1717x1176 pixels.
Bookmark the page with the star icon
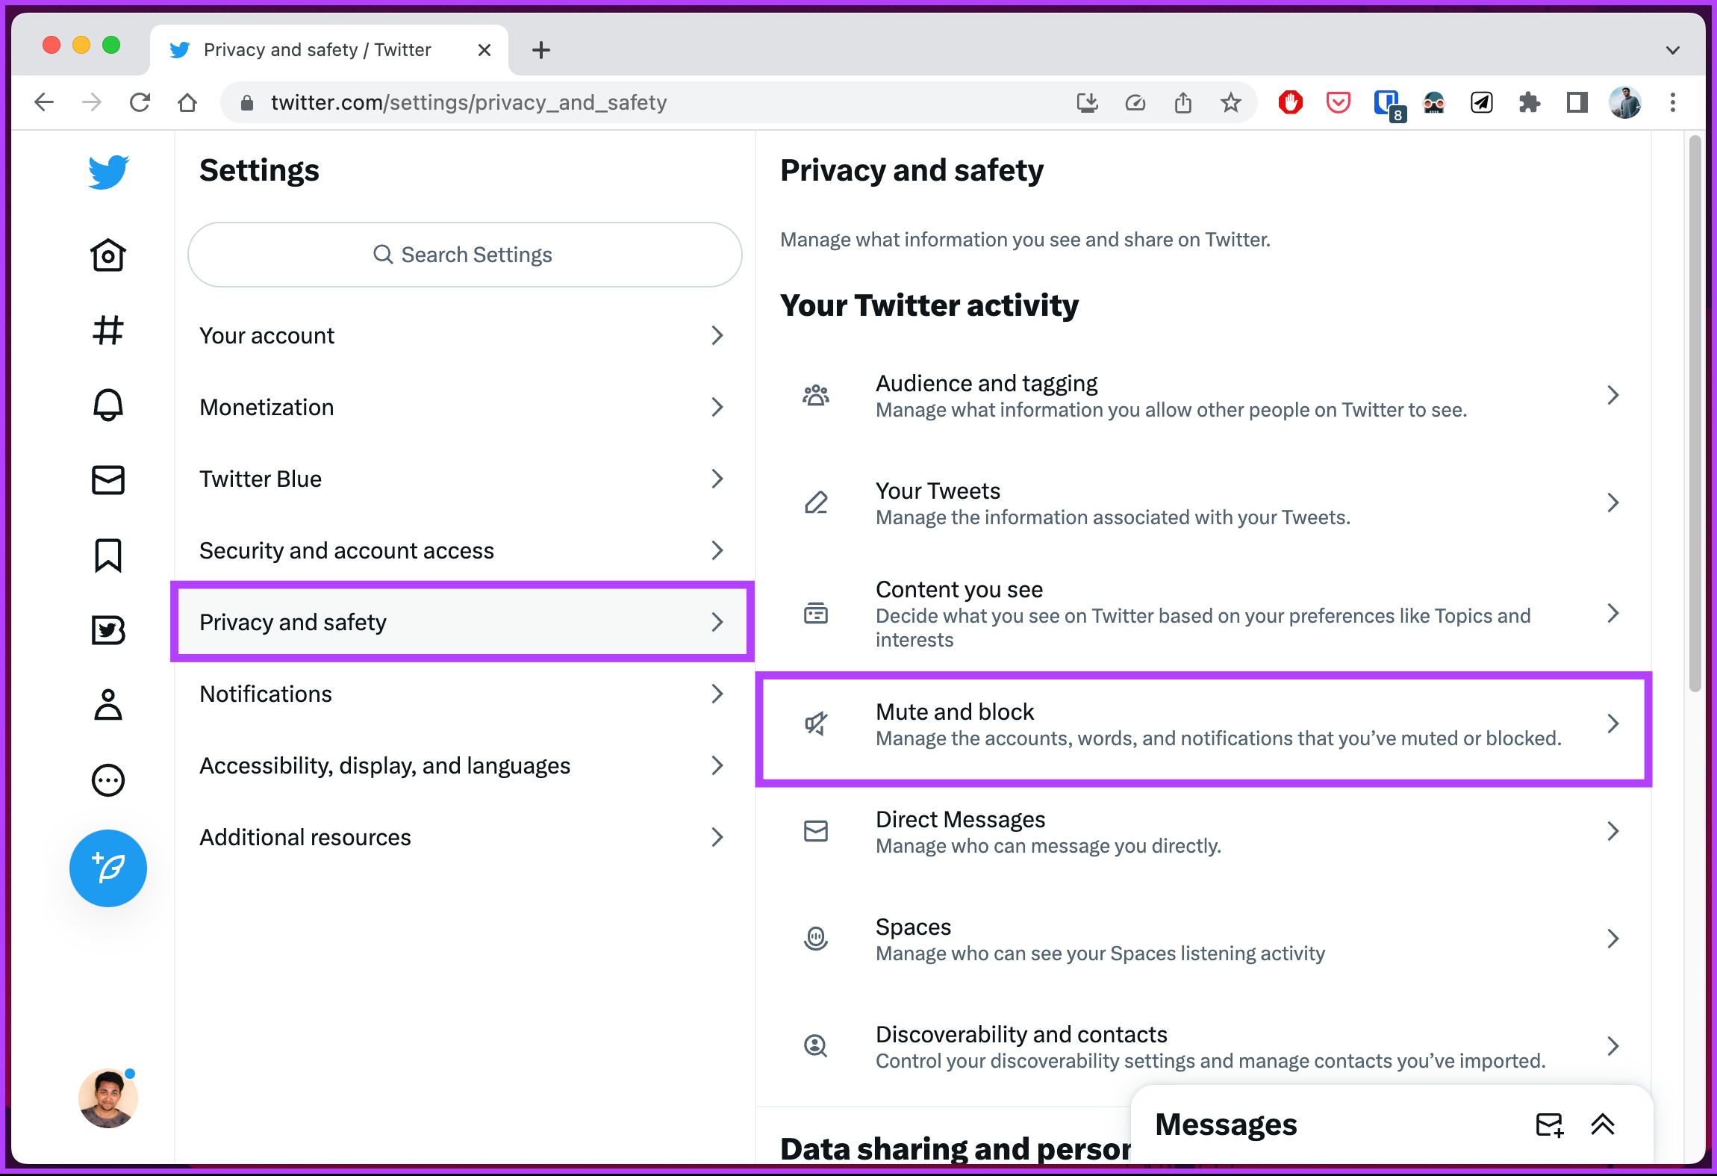point(1231,102)
